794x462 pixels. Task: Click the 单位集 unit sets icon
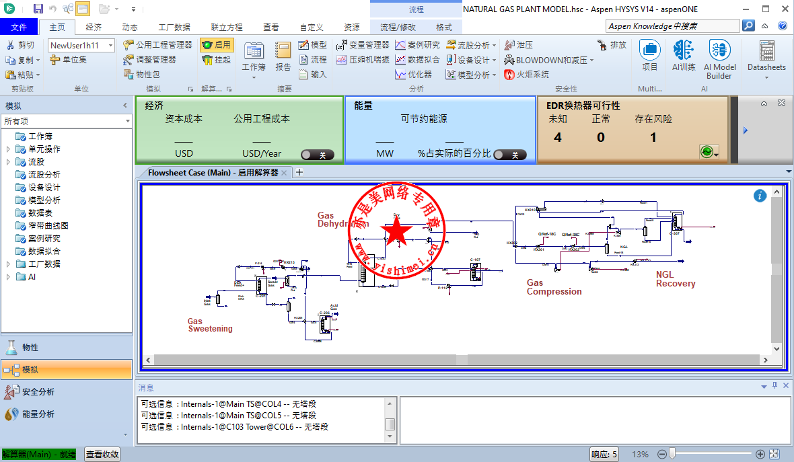(x=55, y=60)
